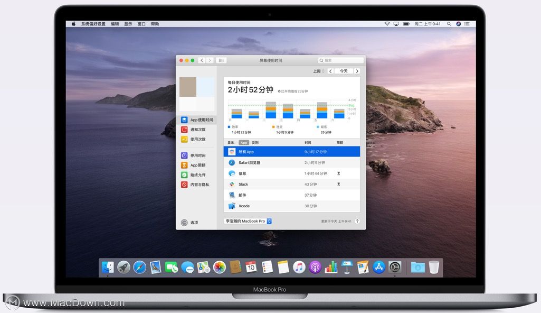Select the Xcode app row
Image resolution: width=541 pixels, height=313 pixels.
pyautogui.click(x=292, y=206)
